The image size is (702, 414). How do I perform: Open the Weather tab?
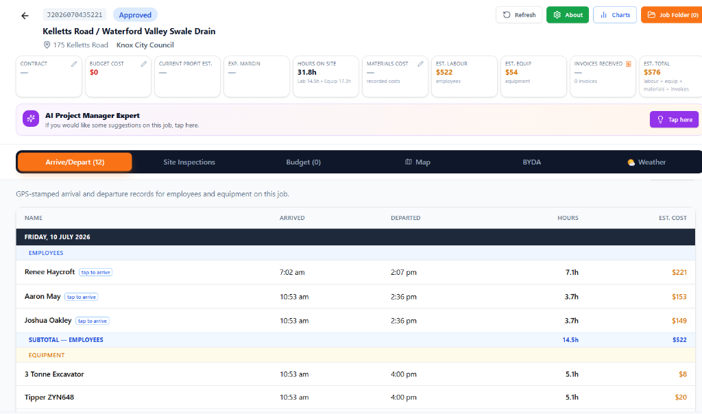[646, 162]
